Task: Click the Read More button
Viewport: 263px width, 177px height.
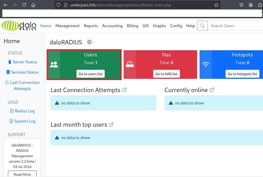Action: [x=22, y=174]
